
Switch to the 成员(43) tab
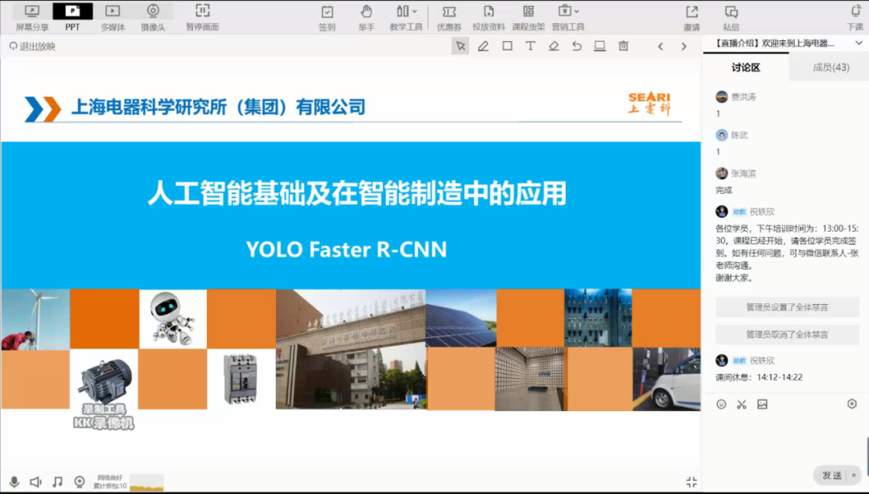pos(830,68)
